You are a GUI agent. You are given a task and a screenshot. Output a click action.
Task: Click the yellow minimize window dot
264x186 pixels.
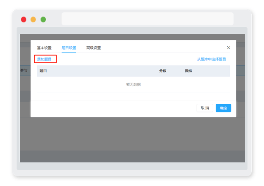[x=33, y=19]
